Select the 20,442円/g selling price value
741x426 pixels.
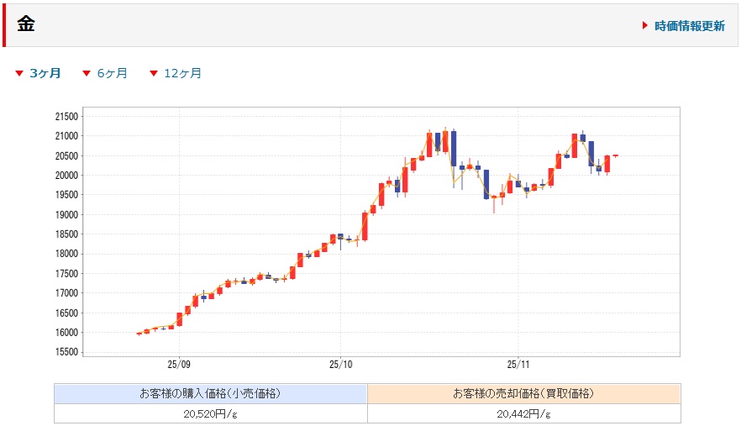(523, 413)
